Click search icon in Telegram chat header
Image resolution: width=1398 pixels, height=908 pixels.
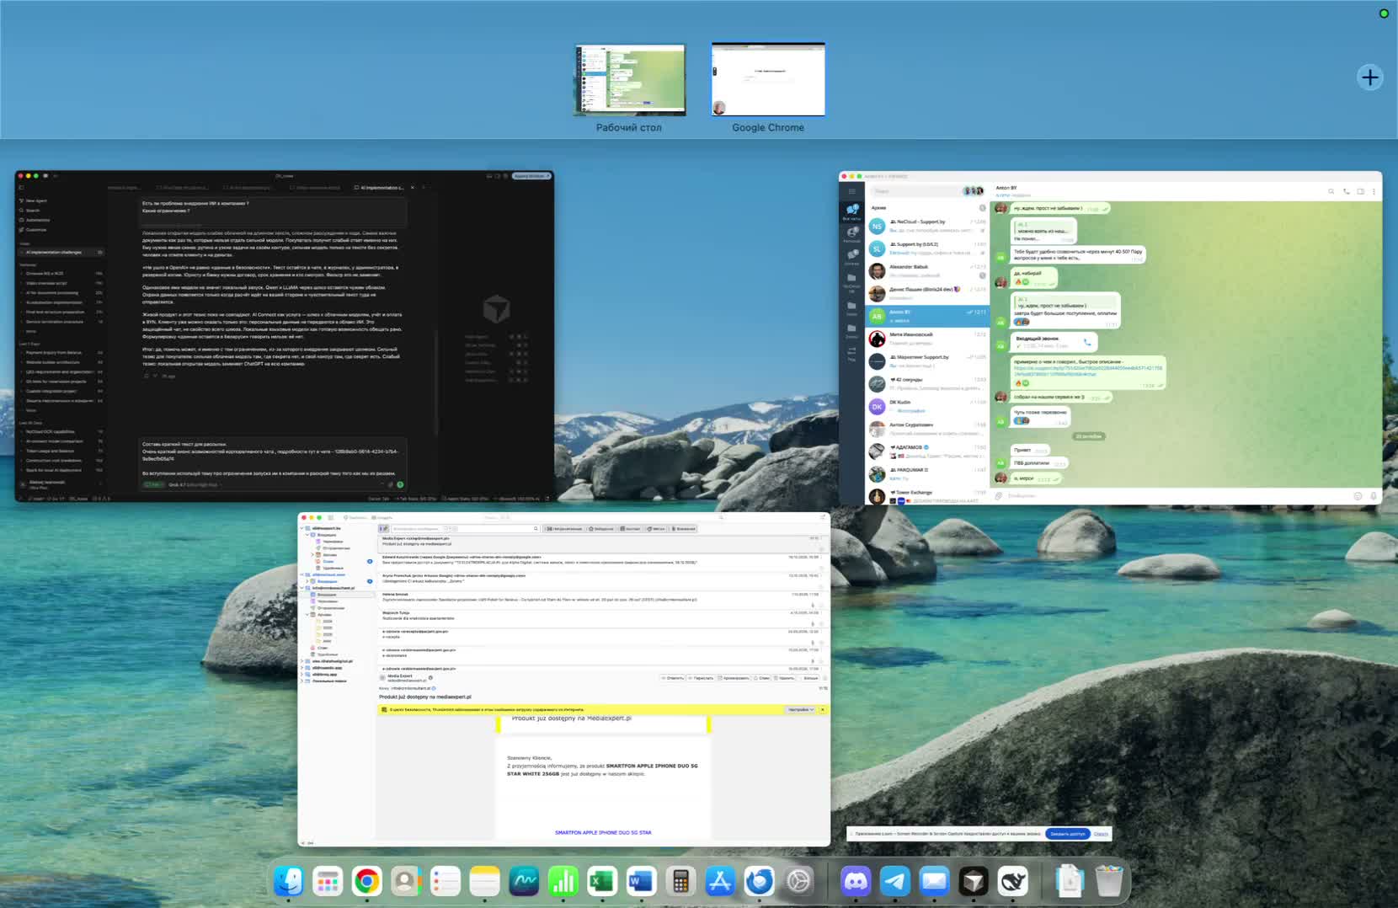click(x=1331, y=191)
